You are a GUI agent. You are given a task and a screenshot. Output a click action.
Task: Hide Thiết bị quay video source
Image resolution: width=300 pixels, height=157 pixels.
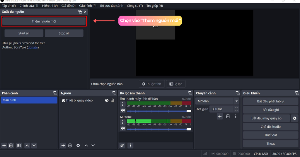[x=107, y=100]
